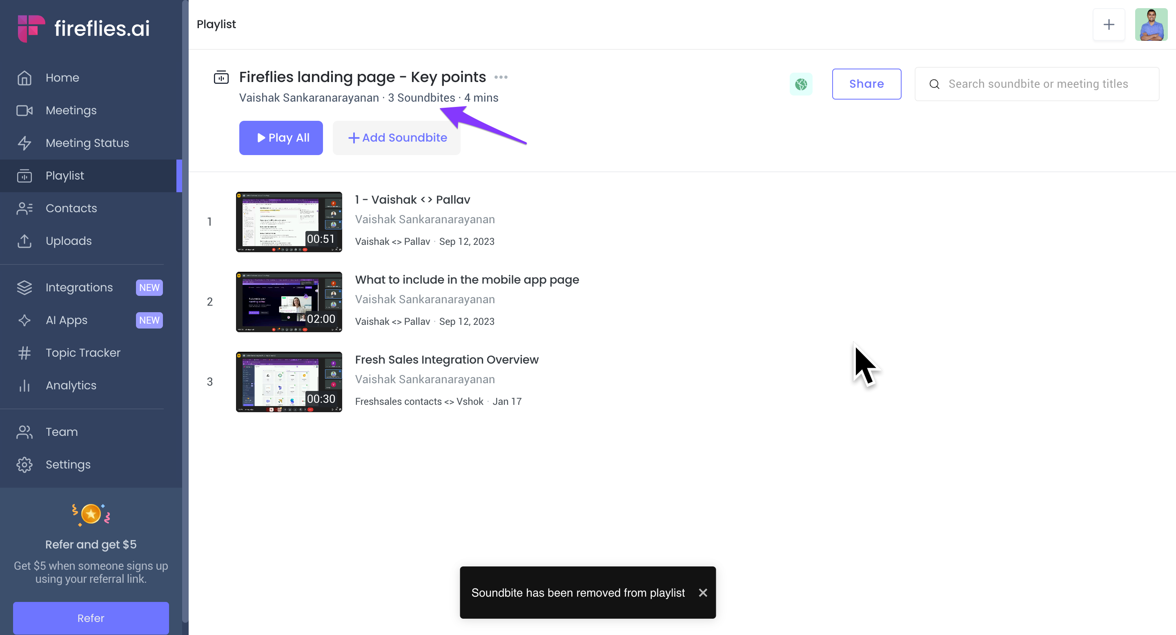Click title '1 - Vaishak <> Pallav'

pyautogui.click(x=412, y=200)
